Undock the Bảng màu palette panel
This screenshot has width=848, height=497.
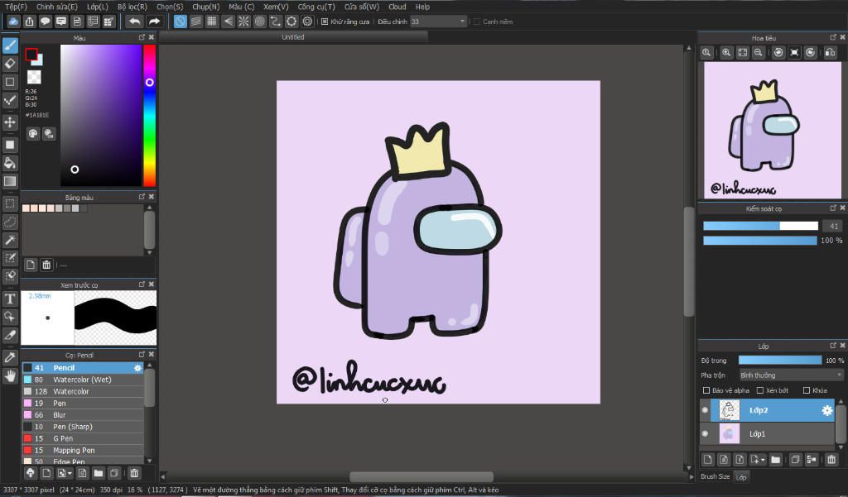(142, 197)
